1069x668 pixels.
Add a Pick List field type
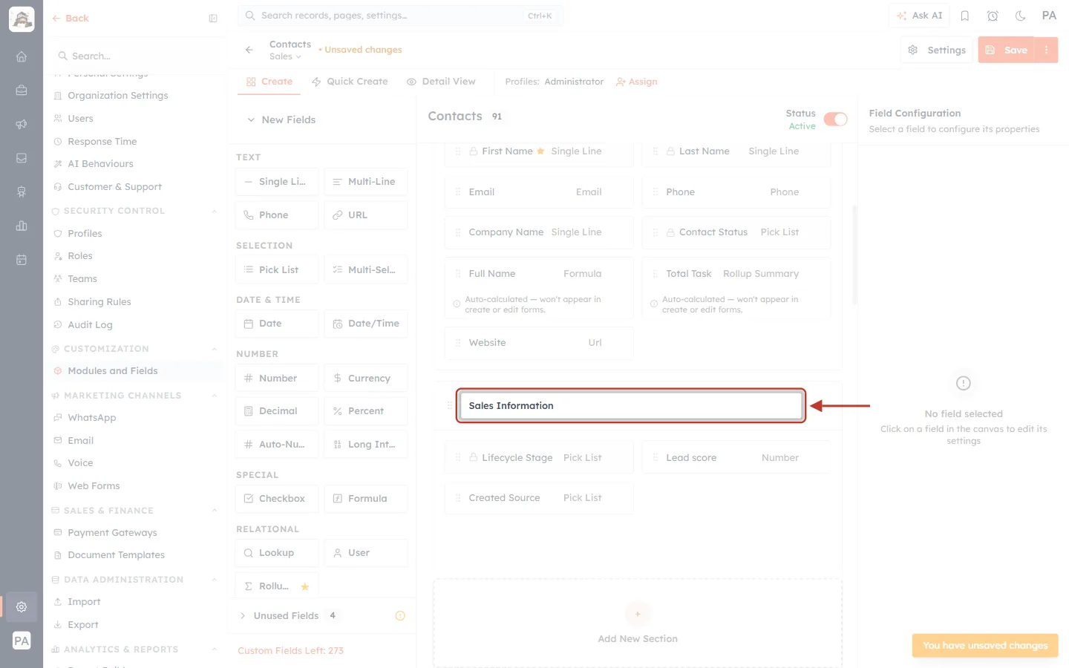coord(277,269)
